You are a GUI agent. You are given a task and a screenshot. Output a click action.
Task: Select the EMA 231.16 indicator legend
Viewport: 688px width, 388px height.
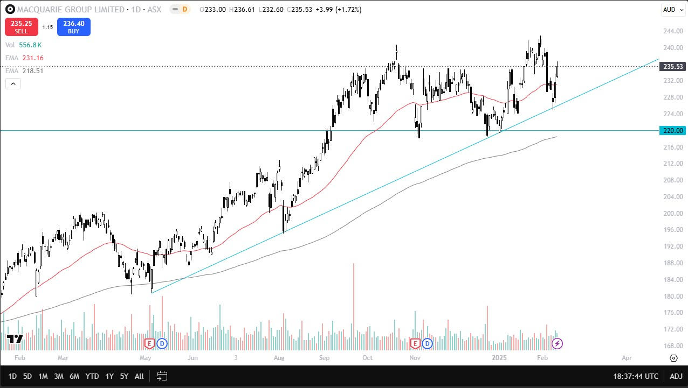[x=25, y=58]
